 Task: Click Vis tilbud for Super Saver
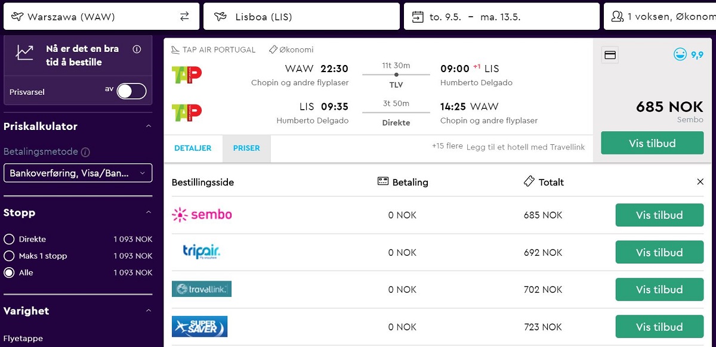click(x=659, y=327)
